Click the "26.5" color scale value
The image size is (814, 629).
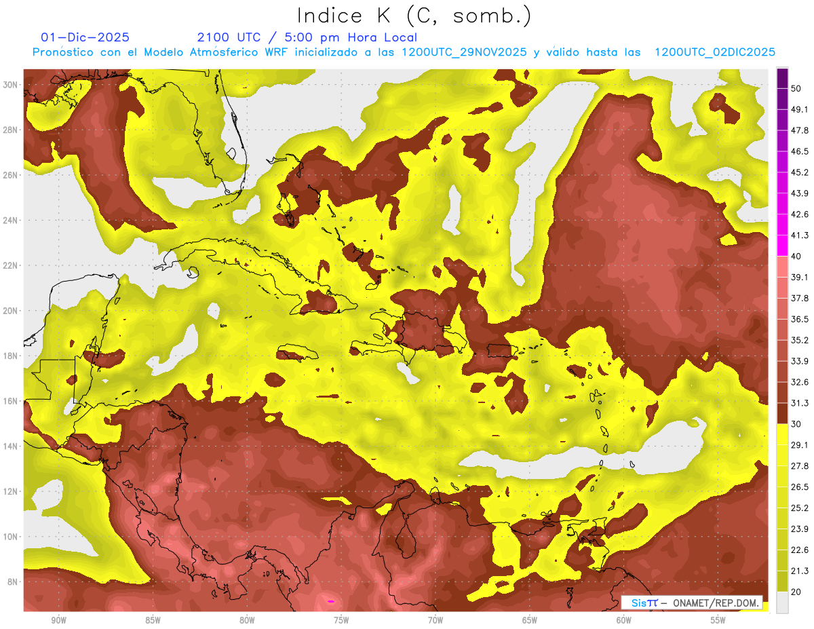(800, 487)
